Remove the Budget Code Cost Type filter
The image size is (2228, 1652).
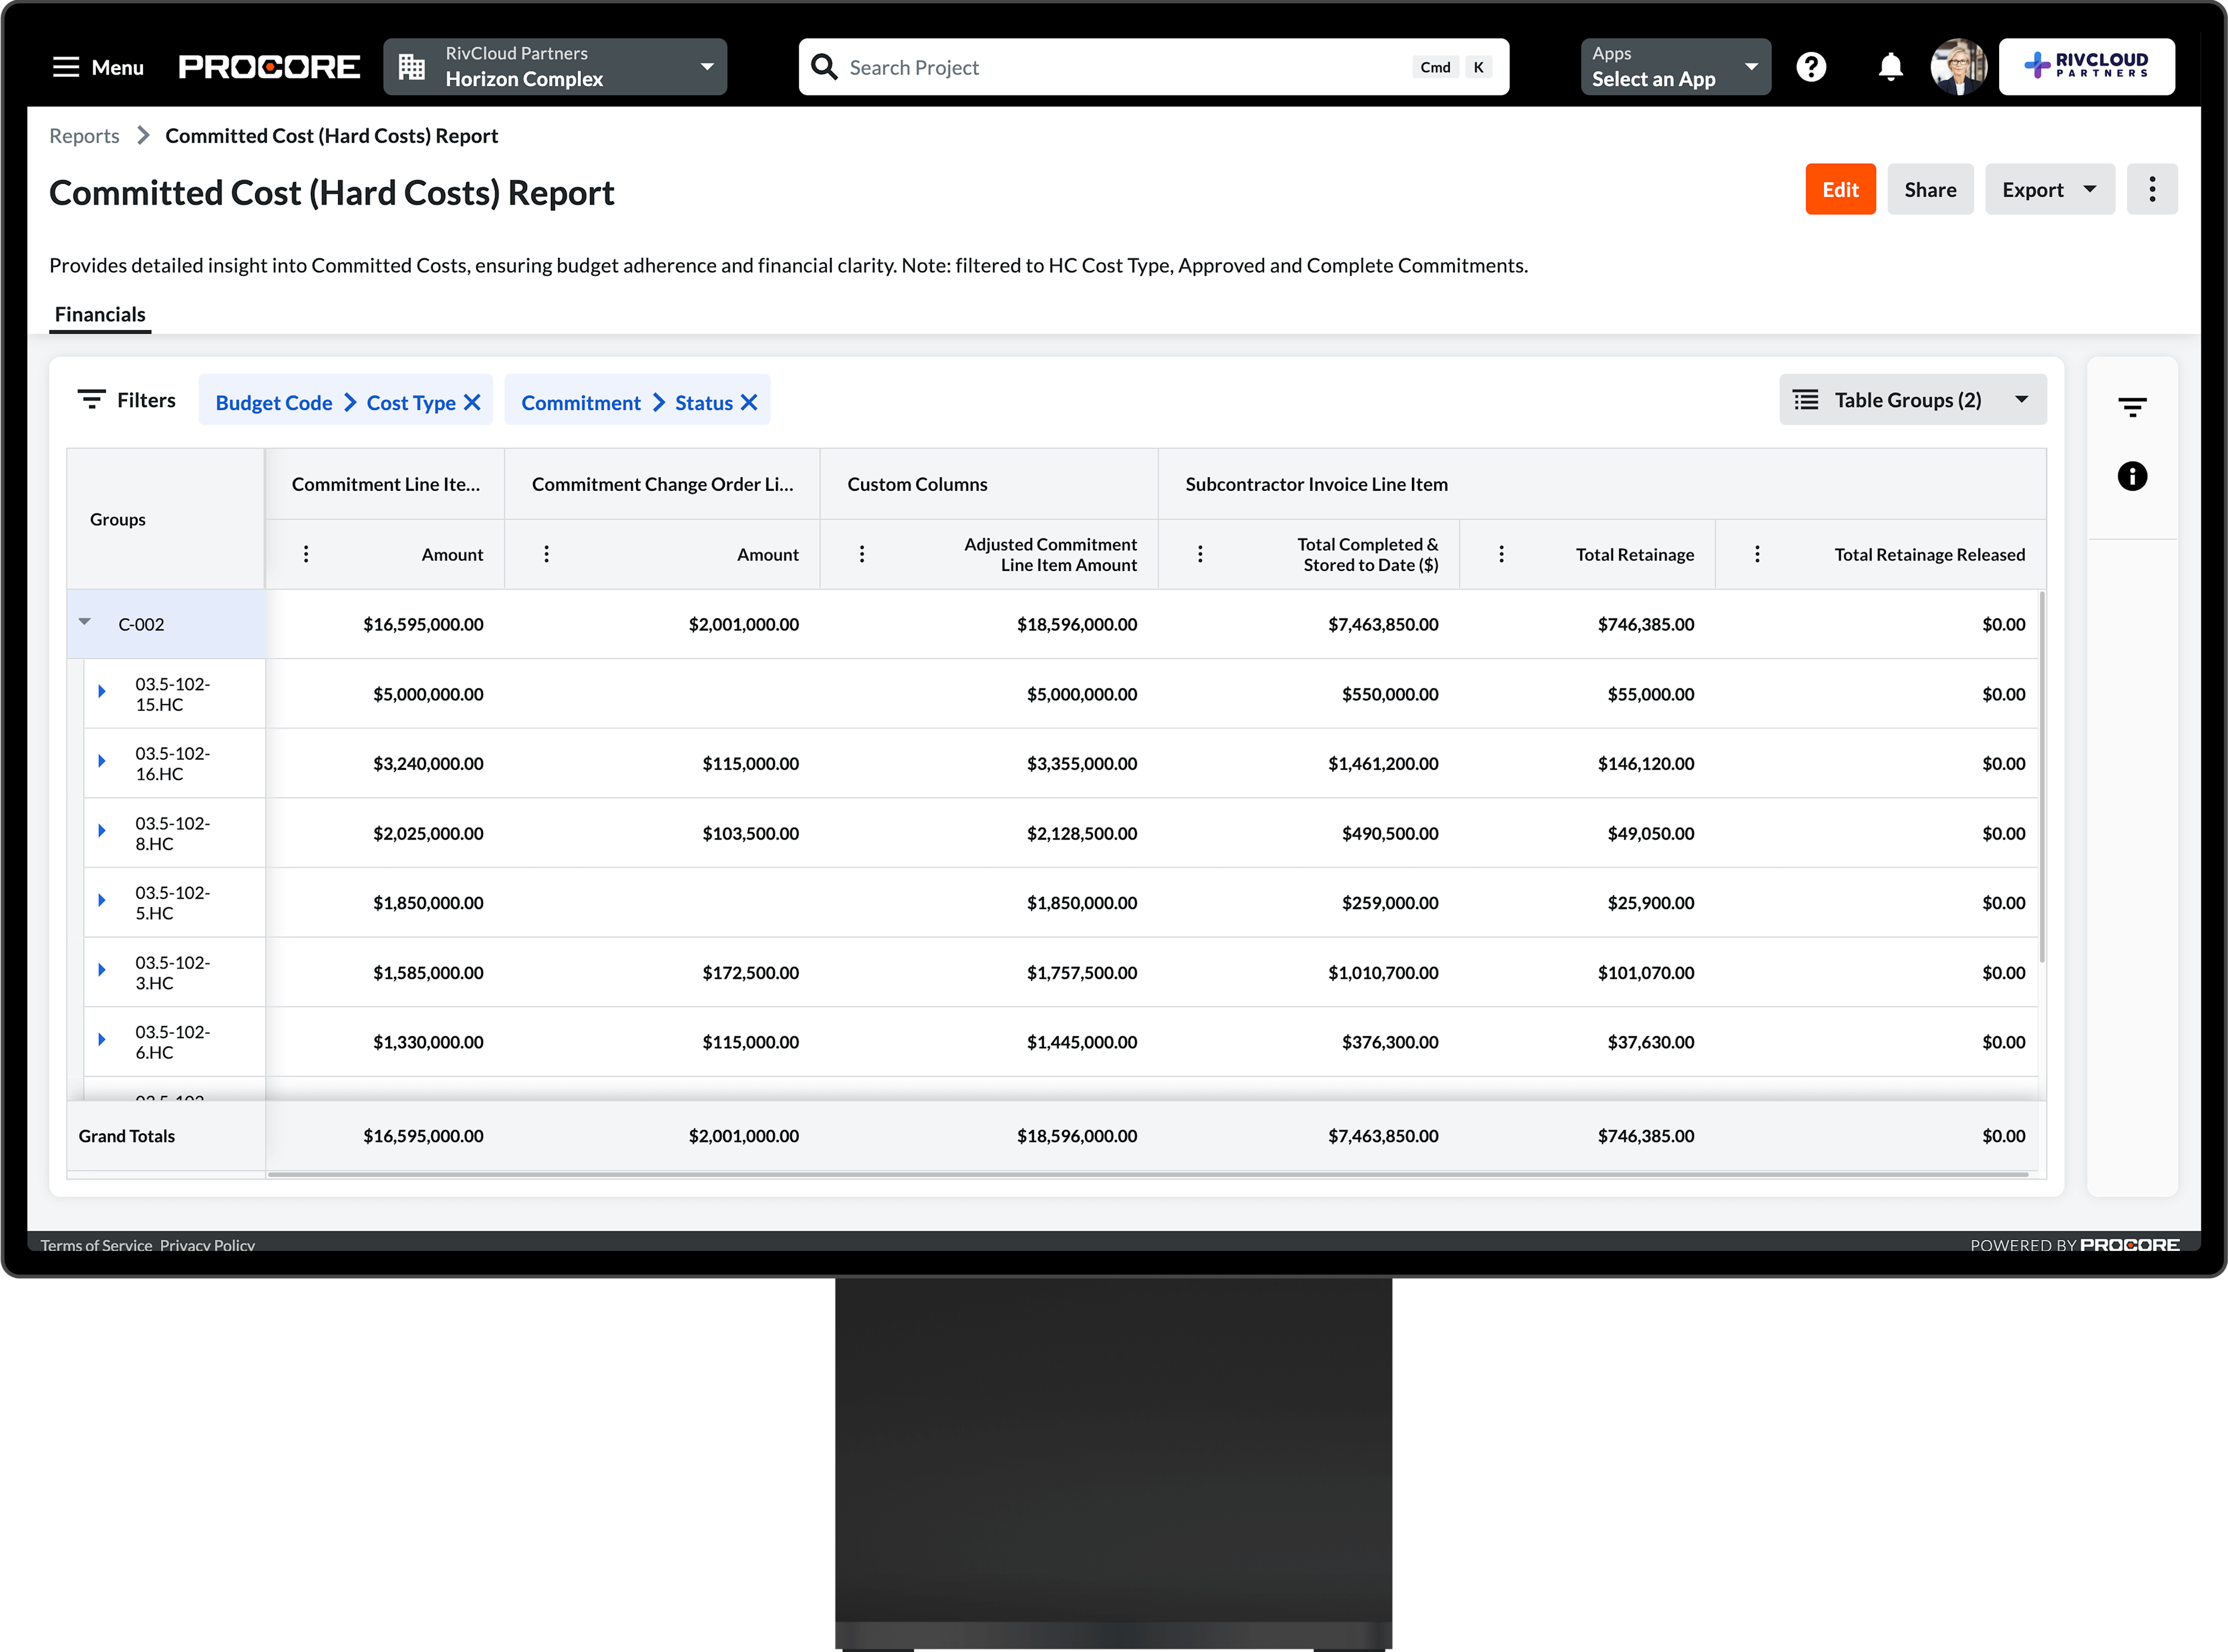pyautogui.click(x=472, y=402)
